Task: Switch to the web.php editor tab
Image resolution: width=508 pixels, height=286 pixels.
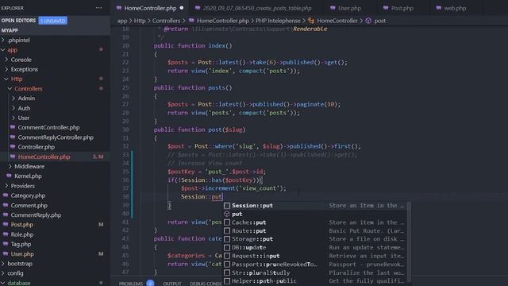Action: [x=455, y=8]
